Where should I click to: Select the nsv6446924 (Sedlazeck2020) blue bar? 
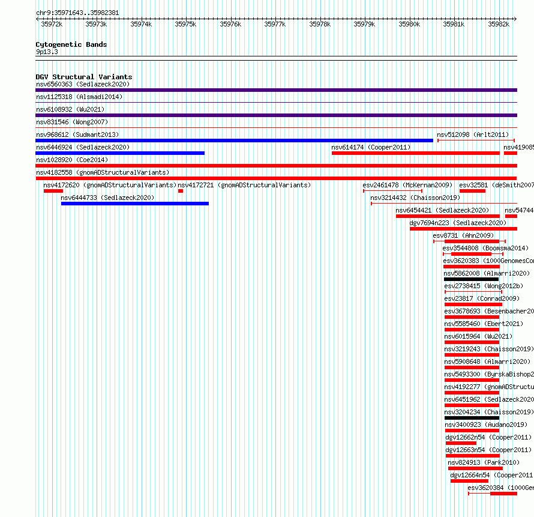[x=120, y=153]
